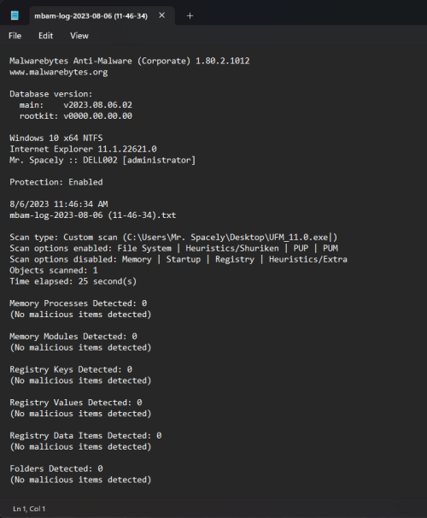Image resolution: width=427 pixels, height=518 pixels.
Task: Place the cursor on the www.malwarebytes.org line
Action: tap(59, 72)
